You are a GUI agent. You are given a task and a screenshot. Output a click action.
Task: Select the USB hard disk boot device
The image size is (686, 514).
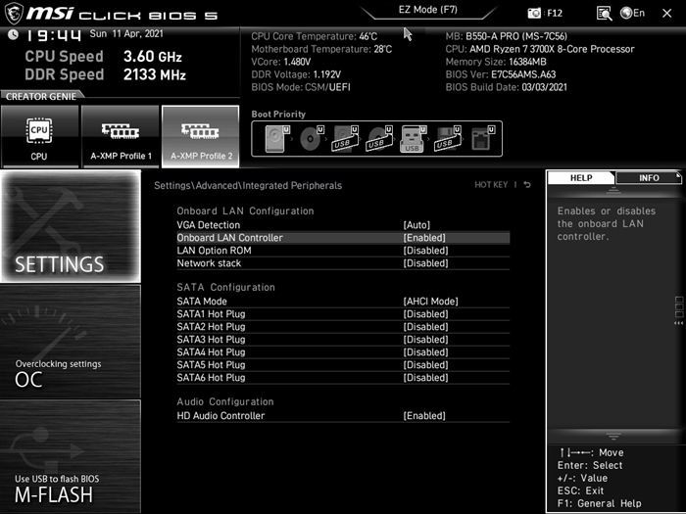pyautogui.click(x=346, y=139)
